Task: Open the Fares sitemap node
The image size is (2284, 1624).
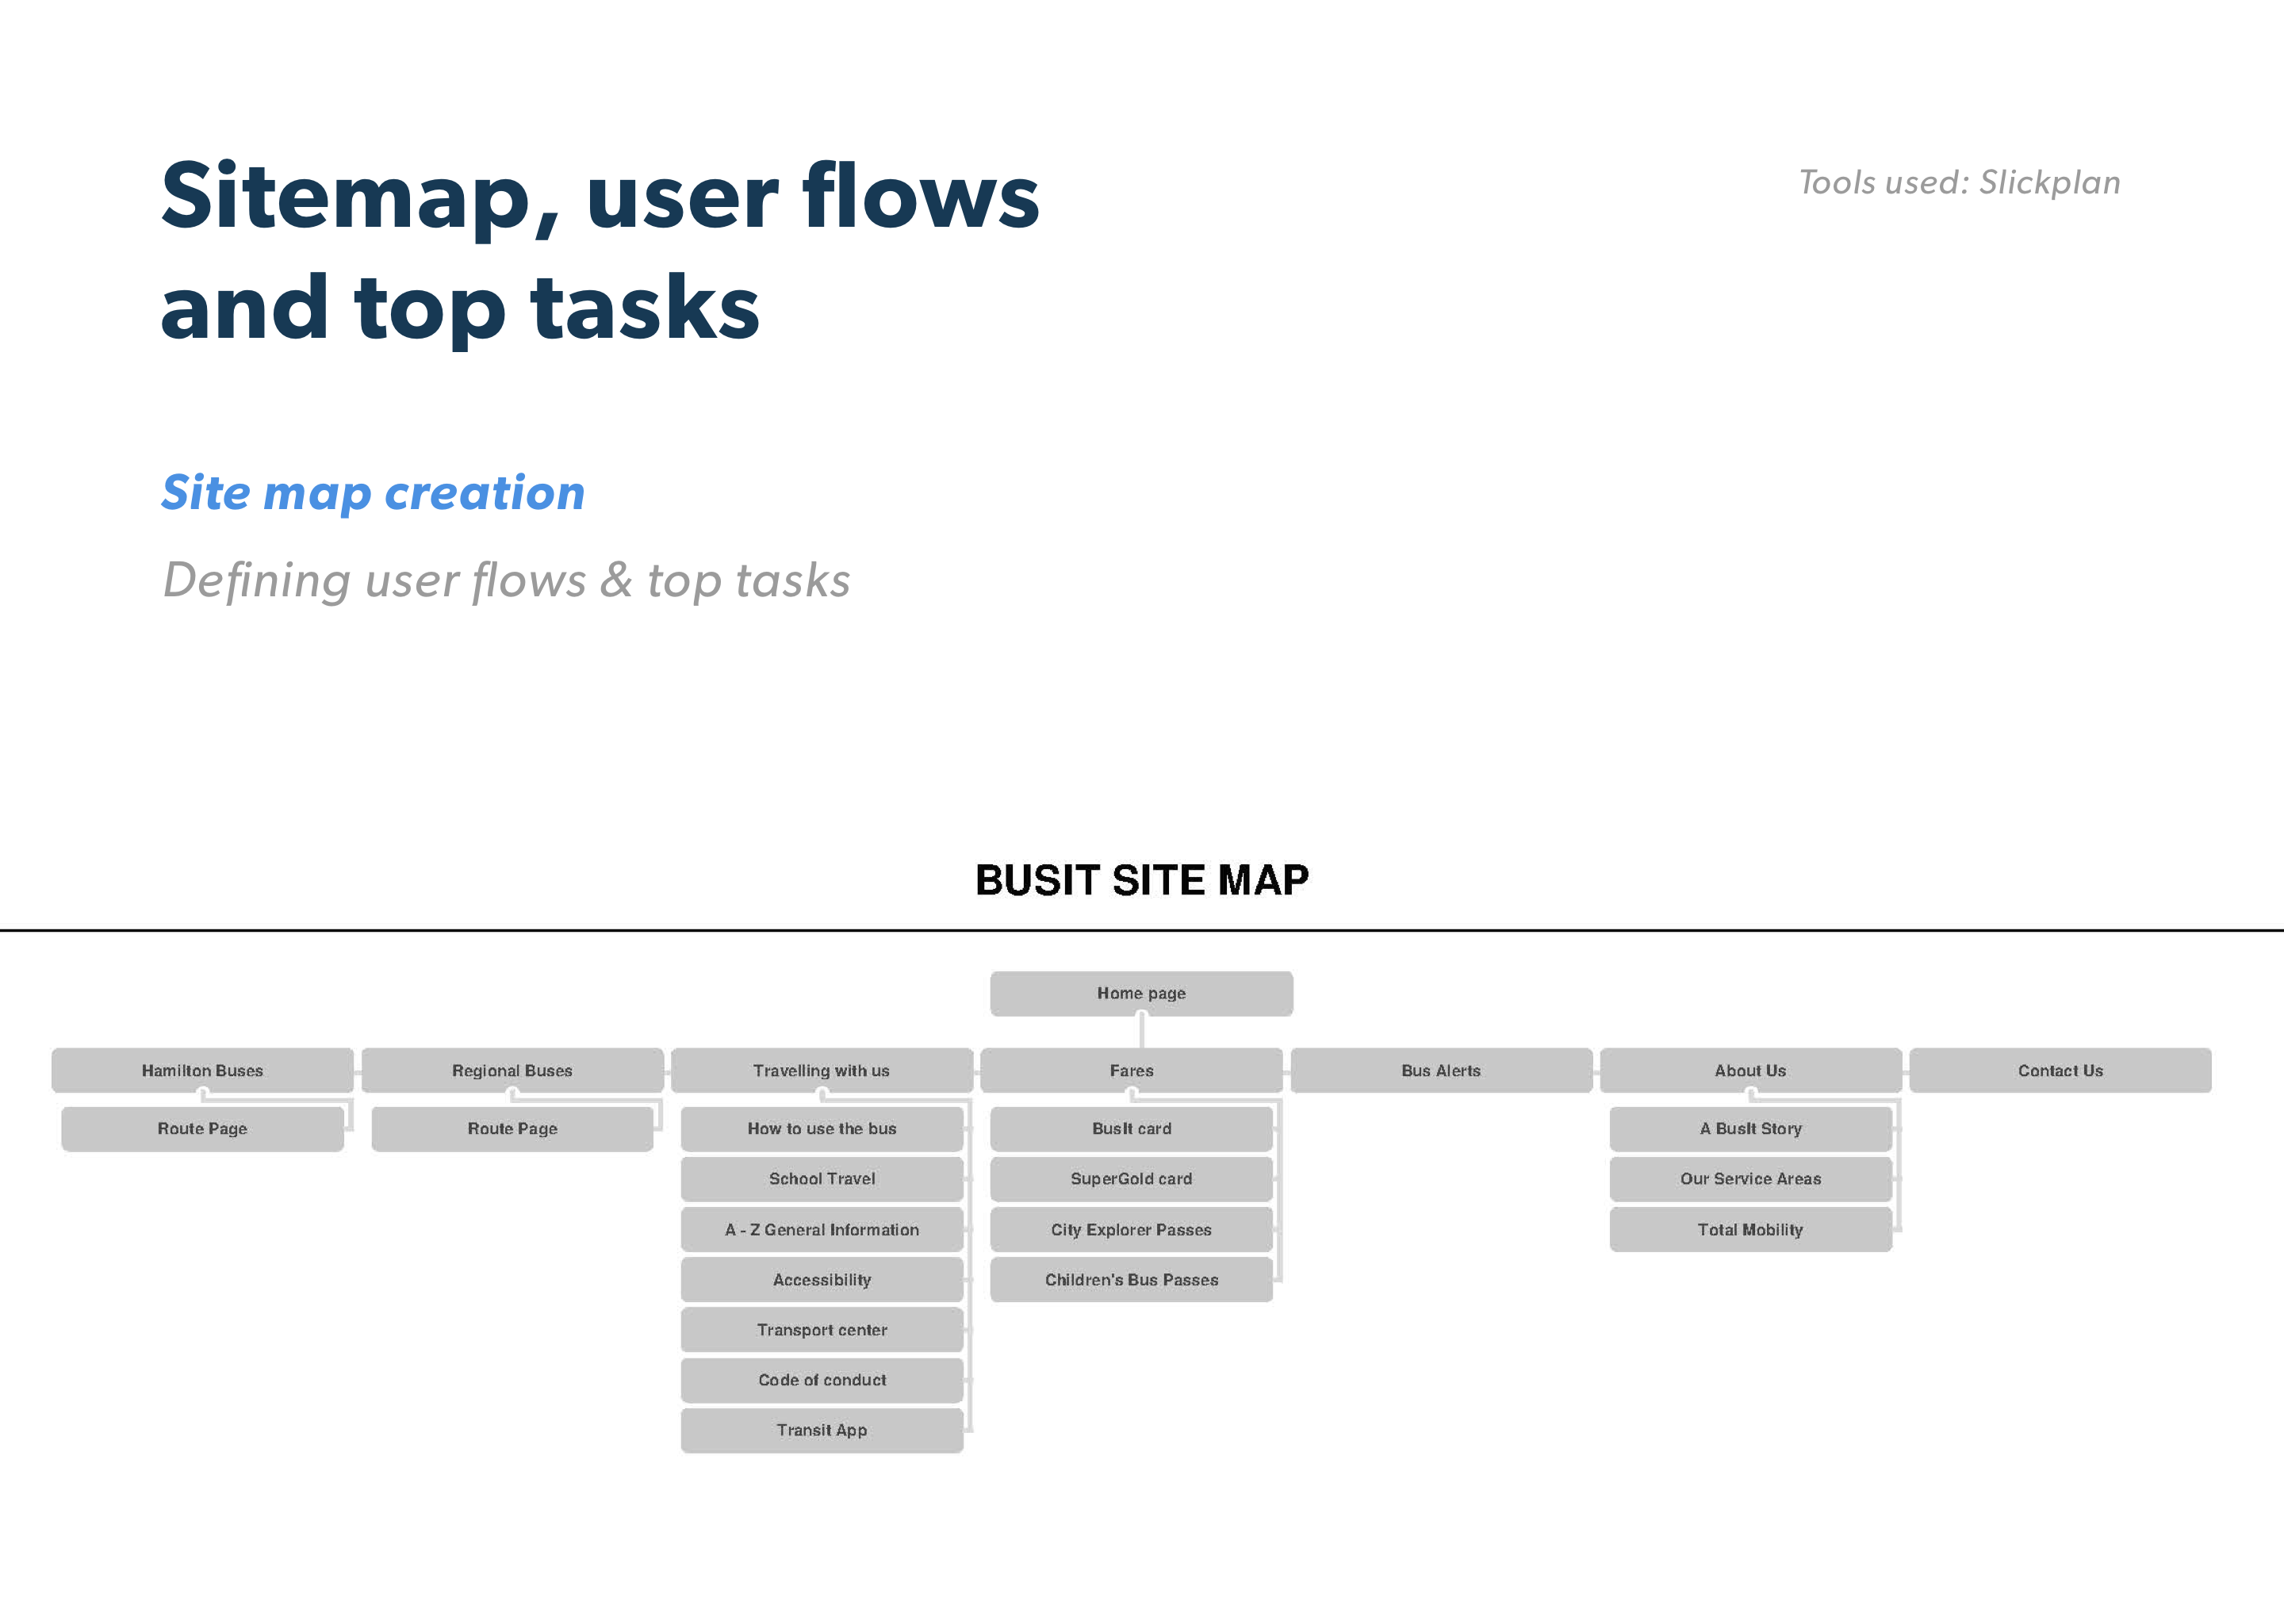Action: click(x=1131, y=1070)
